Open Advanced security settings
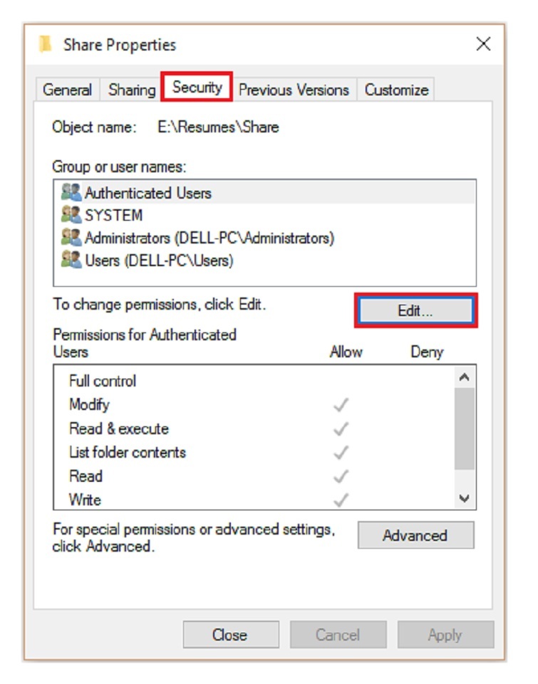The width and height of the screenshot is (538, 684). [415, 535]
